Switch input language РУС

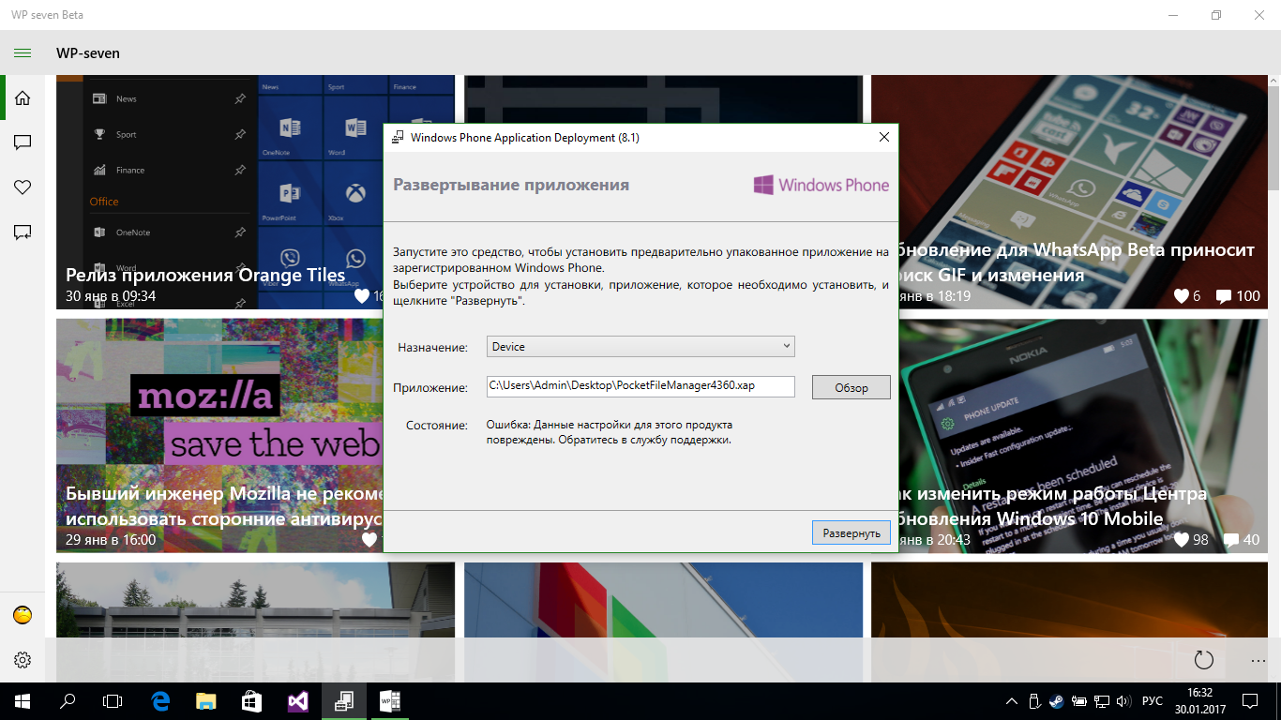[1153, 701]
